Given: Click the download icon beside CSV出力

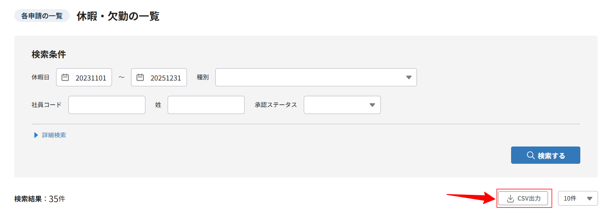Looking at the screenshot, I should point(510,199).
